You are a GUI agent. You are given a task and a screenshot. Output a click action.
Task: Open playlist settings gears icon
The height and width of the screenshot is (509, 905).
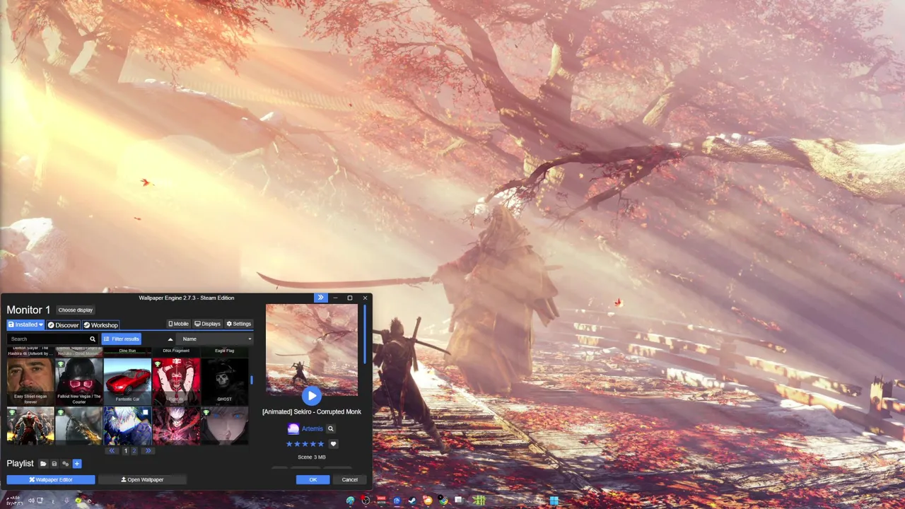(x=65, y=464)
